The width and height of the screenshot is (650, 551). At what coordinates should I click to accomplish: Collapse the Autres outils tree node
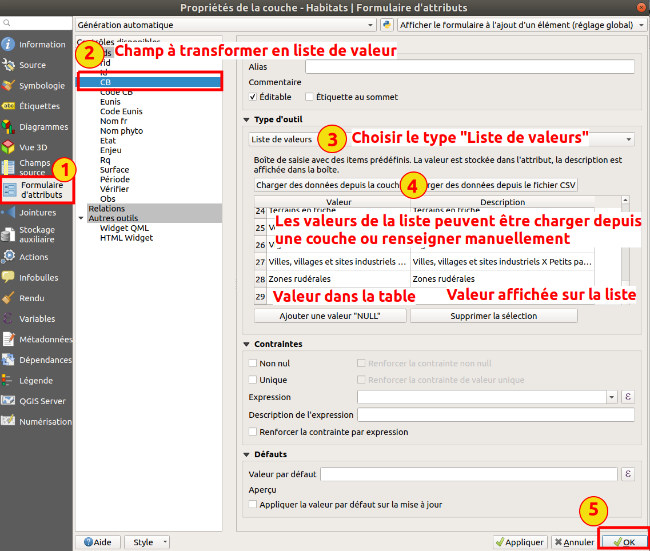[x=81, y=218]
